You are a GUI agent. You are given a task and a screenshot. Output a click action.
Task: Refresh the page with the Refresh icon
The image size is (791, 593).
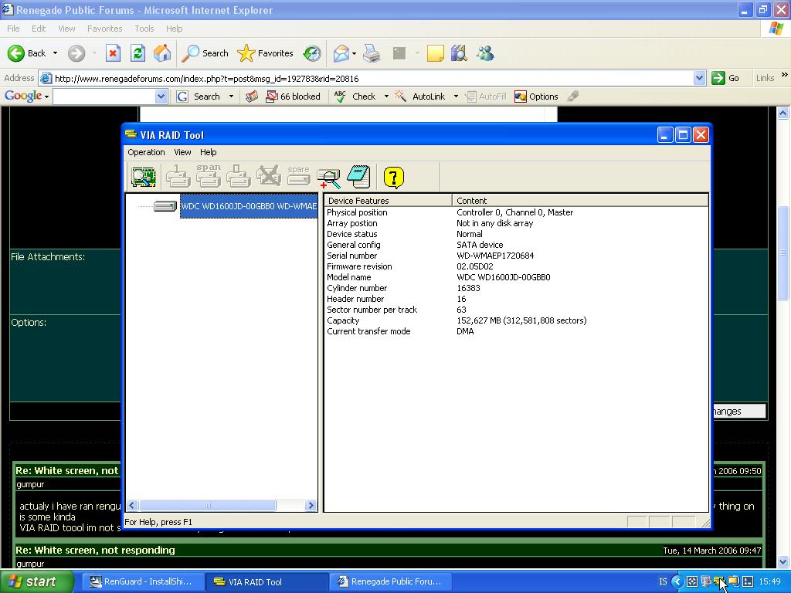tap(137, 53)
